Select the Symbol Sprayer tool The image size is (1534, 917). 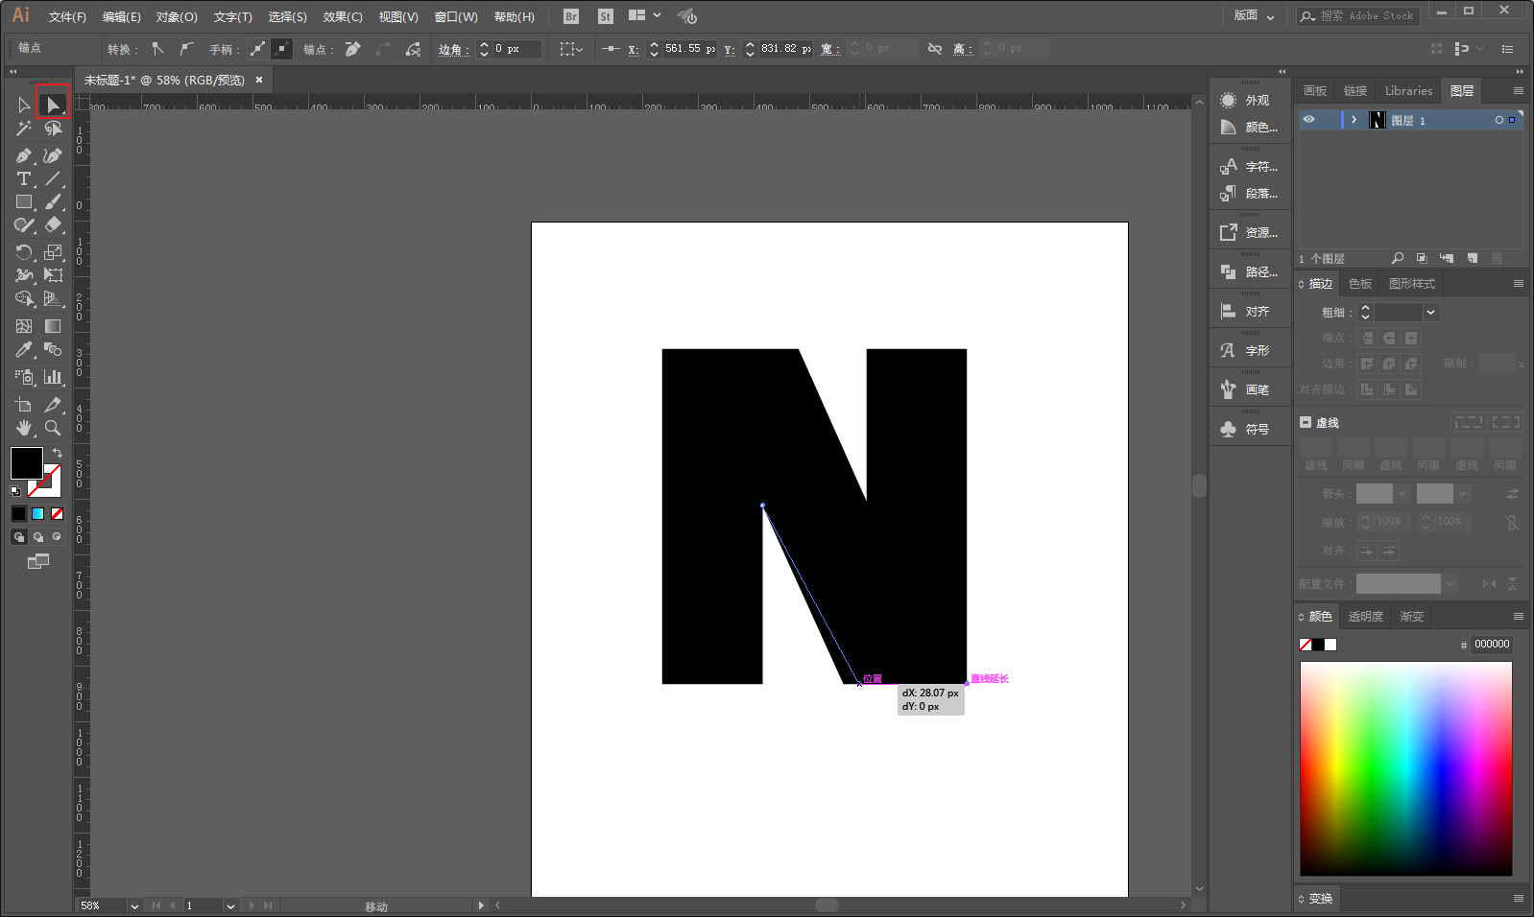click(24, 377)
